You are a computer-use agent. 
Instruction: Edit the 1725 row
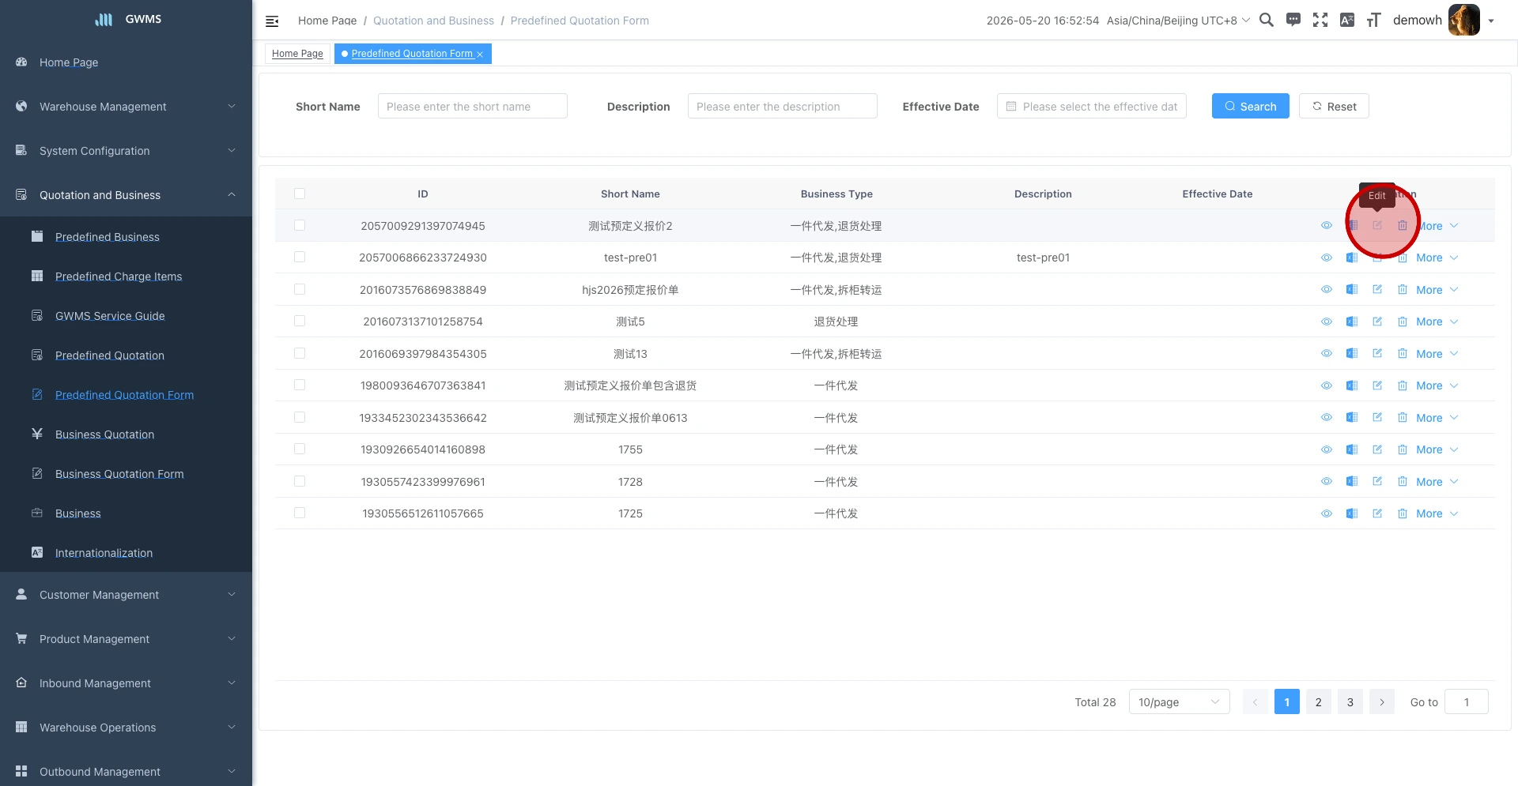pyautogui.click(x=1377, y=513)
